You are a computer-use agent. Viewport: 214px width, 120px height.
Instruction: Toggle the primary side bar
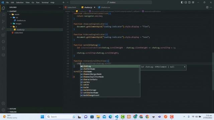click(x=182, y=2)
